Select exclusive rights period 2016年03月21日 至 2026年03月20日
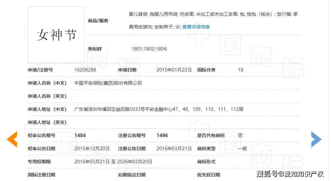 (113, 162)
